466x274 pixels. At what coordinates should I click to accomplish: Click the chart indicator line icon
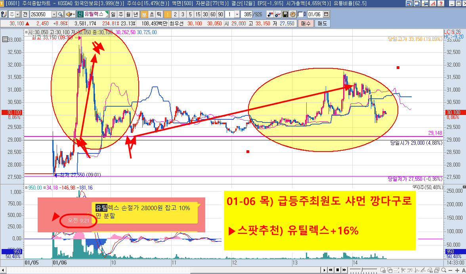(x=278, y=14)
